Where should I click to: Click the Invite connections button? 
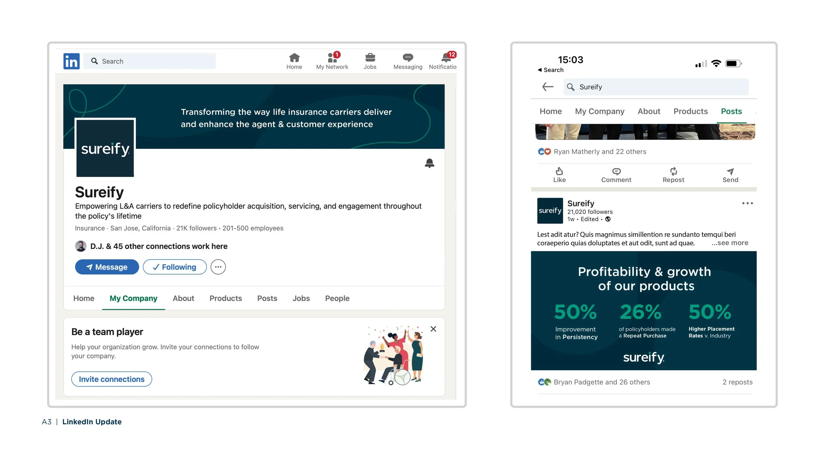click(x=111, y=379)
